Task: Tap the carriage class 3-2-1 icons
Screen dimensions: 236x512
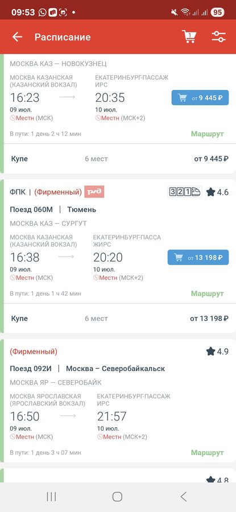Action: (185, 192)
